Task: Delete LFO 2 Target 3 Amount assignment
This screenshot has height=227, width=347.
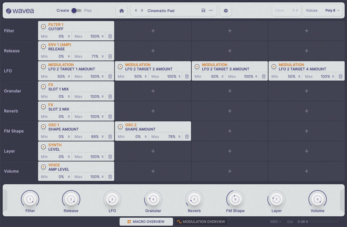Action: (x=264, y=77)
